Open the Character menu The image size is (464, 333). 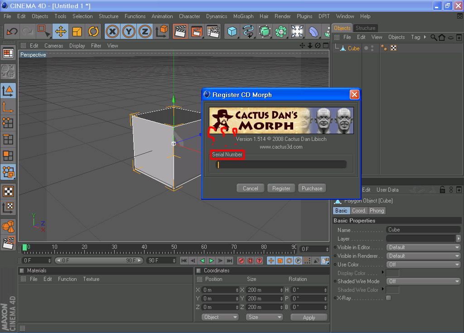(x=189, y=16)
